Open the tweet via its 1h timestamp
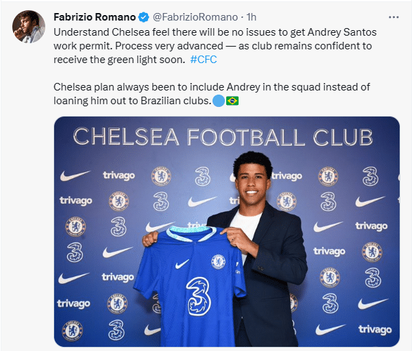412x351 pixels. (x=251, y=16)
